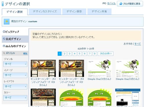This screenshot has height=107, width=145.
Task: Open the ジャンル dropdown
Action: [x=15, y=64]
